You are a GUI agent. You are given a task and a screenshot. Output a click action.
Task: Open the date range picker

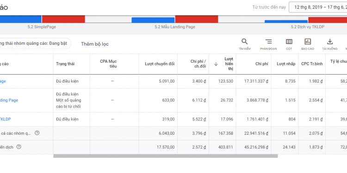(x=318, y=7)
